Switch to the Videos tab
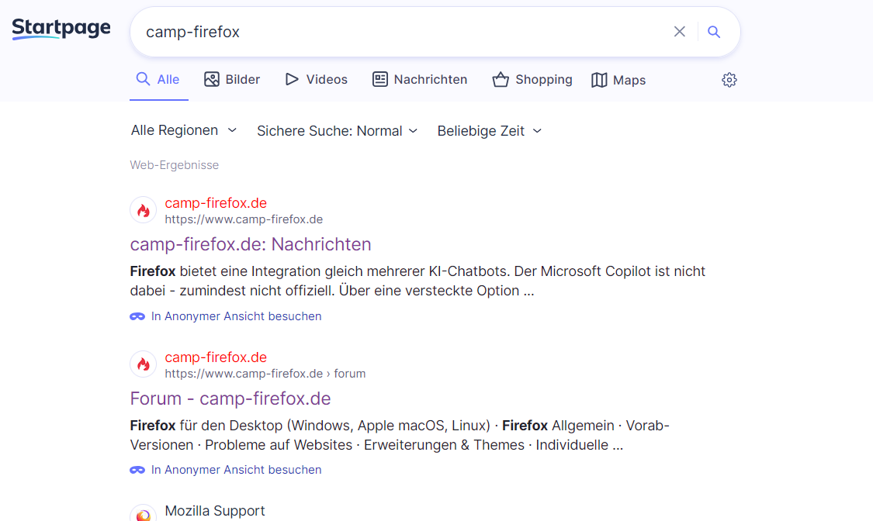Image resolution: width=873 pixels, height=521 pixels. pyautogui.click(x=316, y=80)
